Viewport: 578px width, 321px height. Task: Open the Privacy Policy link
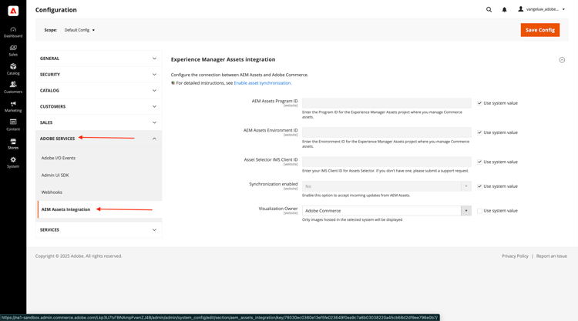point(515,256)
